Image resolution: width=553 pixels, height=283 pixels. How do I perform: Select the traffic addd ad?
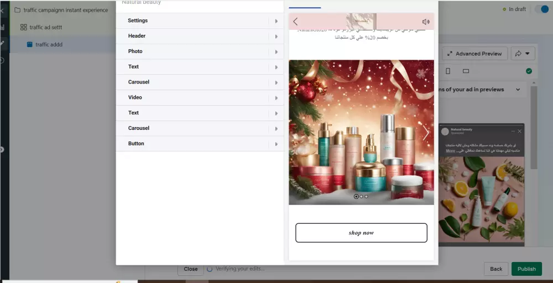point(49,44)
